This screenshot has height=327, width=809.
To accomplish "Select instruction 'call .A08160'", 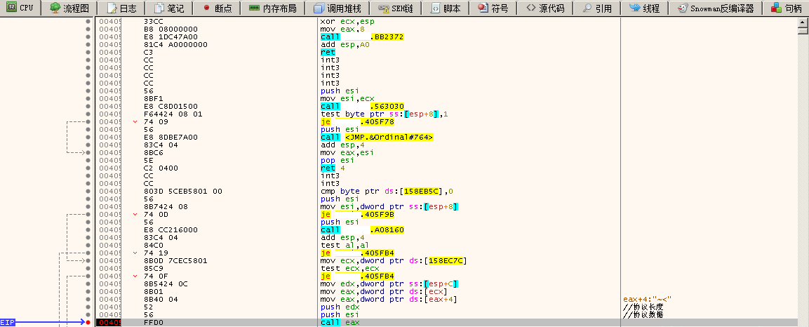I will [361, 230].
